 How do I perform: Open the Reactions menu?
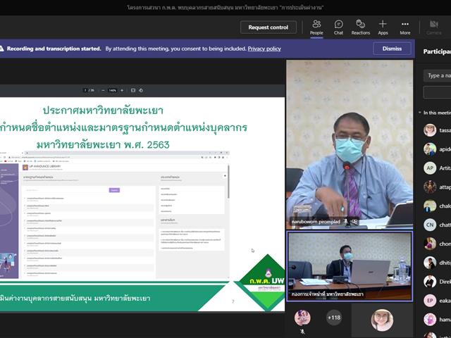(x=360, y=27)
